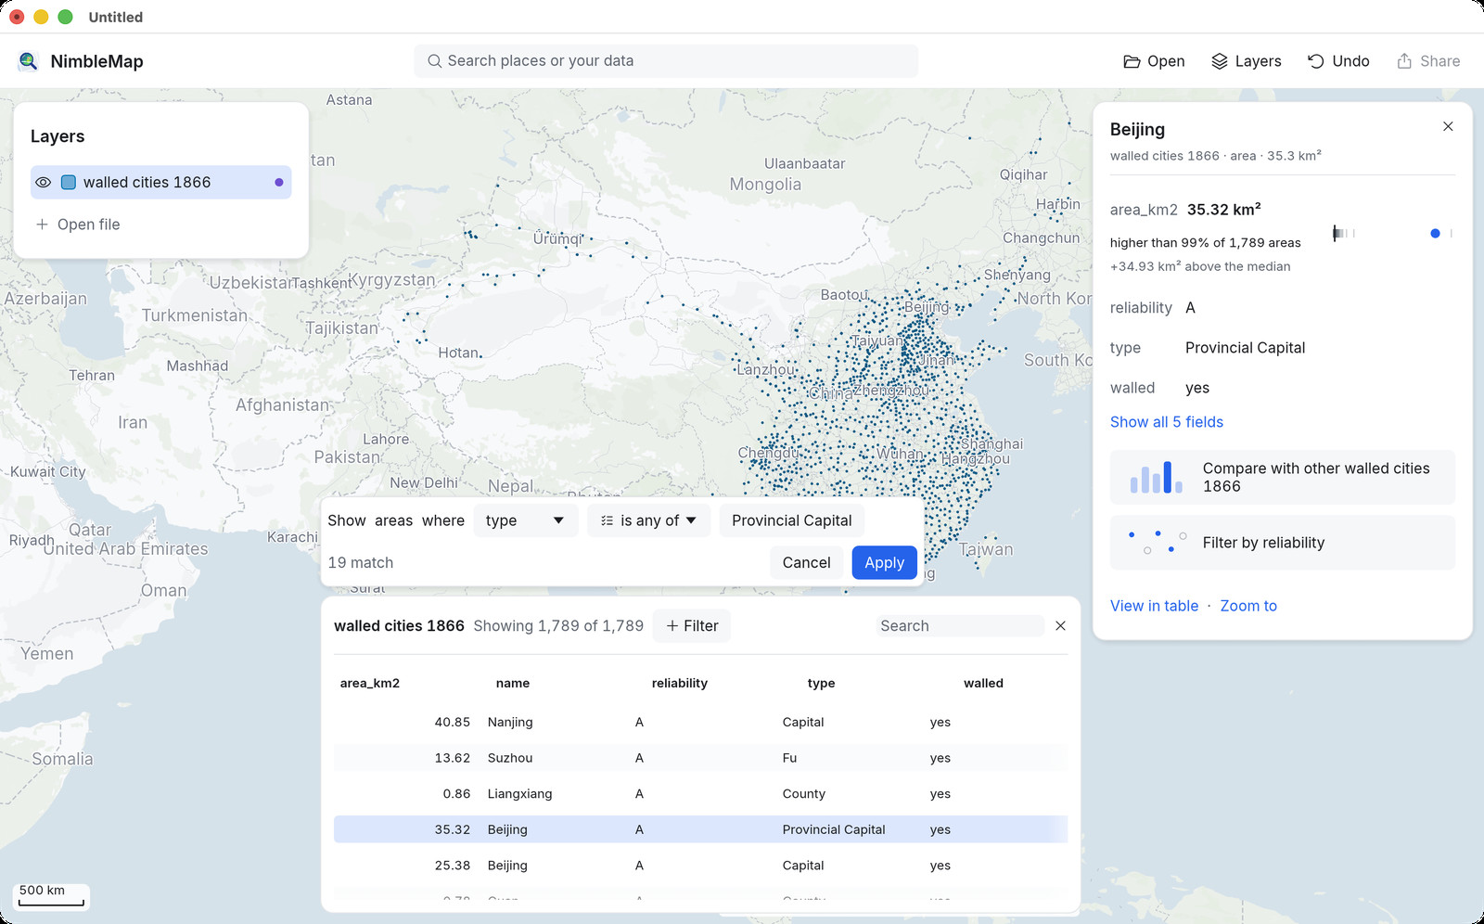Apply the filter

click(885, 562)
